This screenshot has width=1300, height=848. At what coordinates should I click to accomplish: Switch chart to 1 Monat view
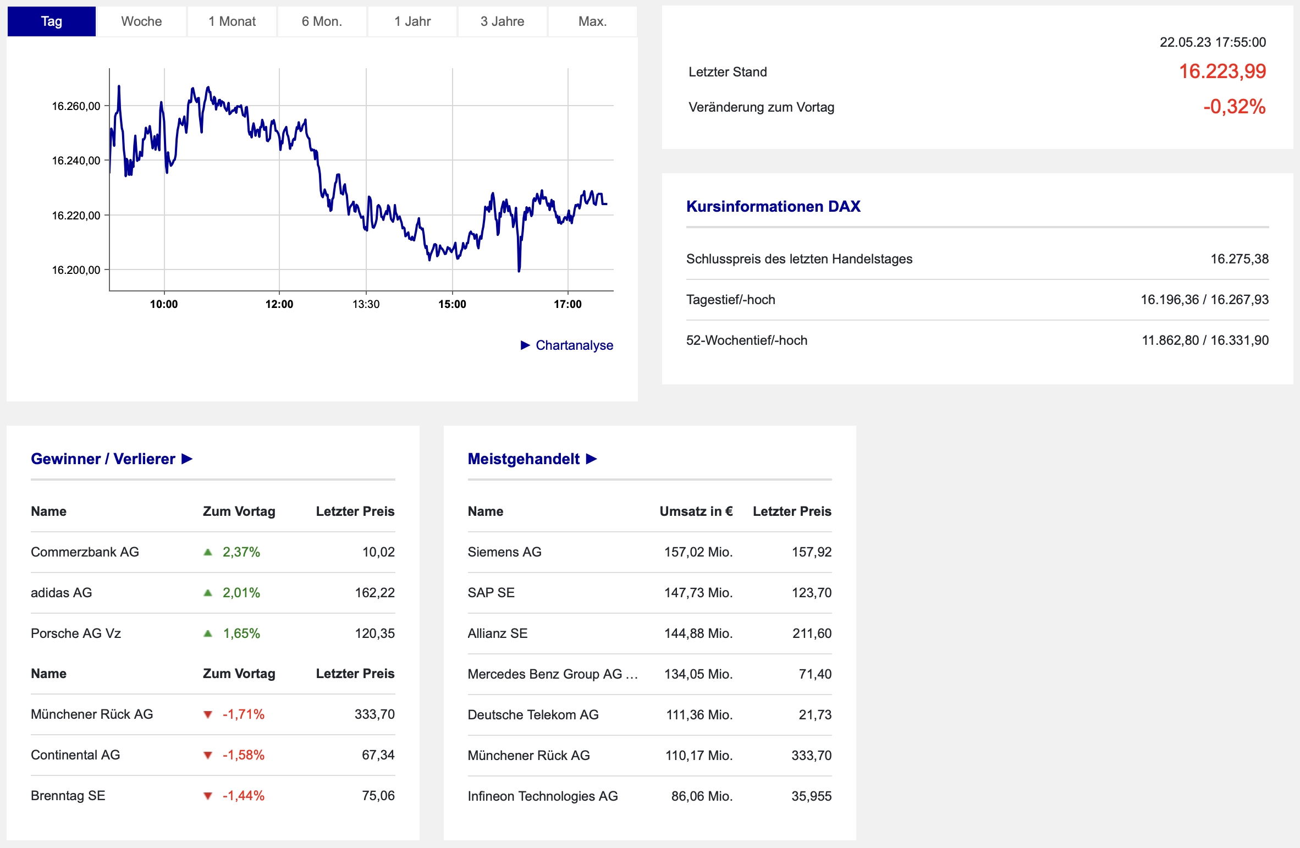point(232,21)
